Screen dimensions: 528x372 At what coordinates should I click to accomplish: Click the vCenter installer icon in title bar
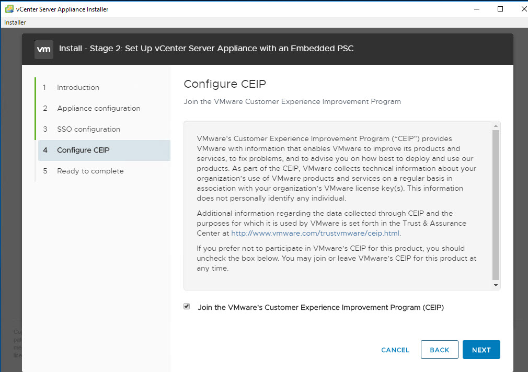(x=9, y=9)
